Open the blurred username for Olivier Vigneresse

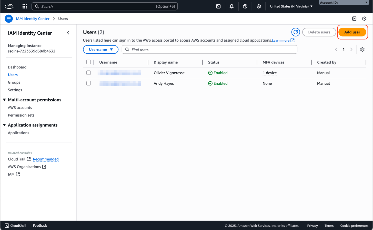click(119, 73)
